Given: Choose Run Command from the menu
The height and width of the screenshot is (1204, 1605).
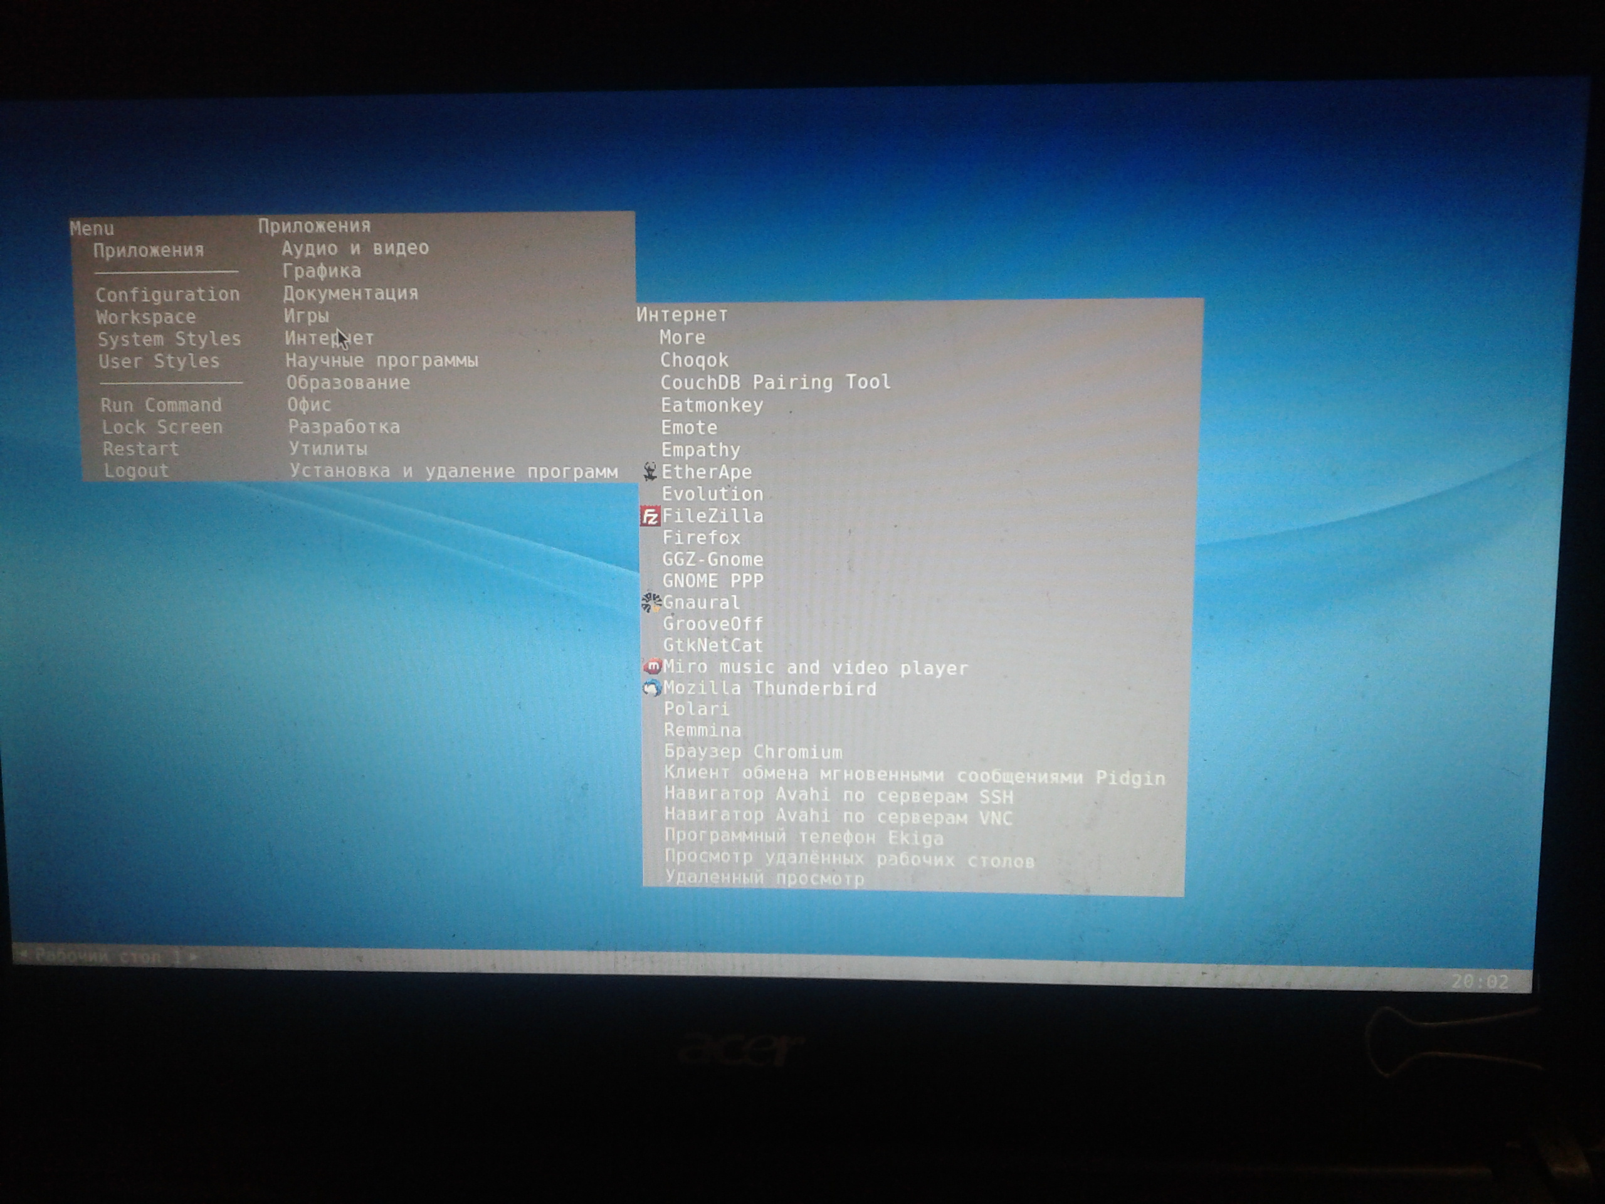Looking at the screenshot, I should 160,405.
